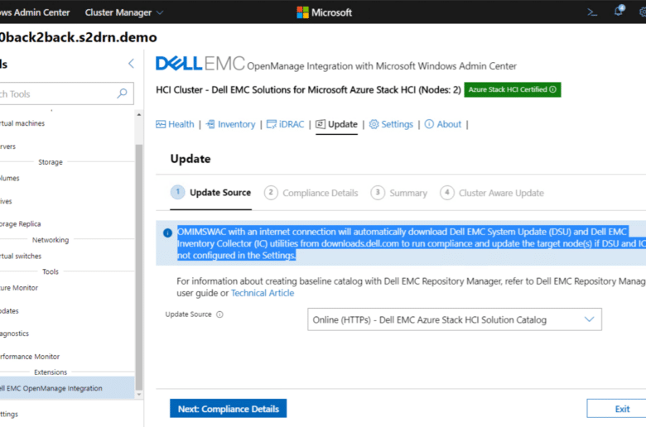Click the Update tab icon
The width and height of the screenshot is (646, 427).
(321, 124)
